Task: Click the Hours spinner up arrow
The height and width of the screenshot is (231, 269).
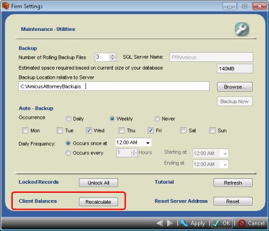Action: 134,151
